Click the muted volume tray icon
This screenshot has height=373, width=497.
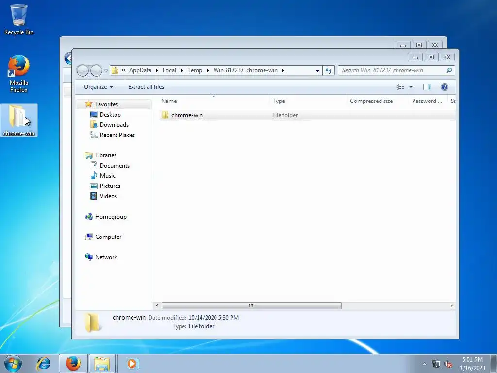[447, 364]
